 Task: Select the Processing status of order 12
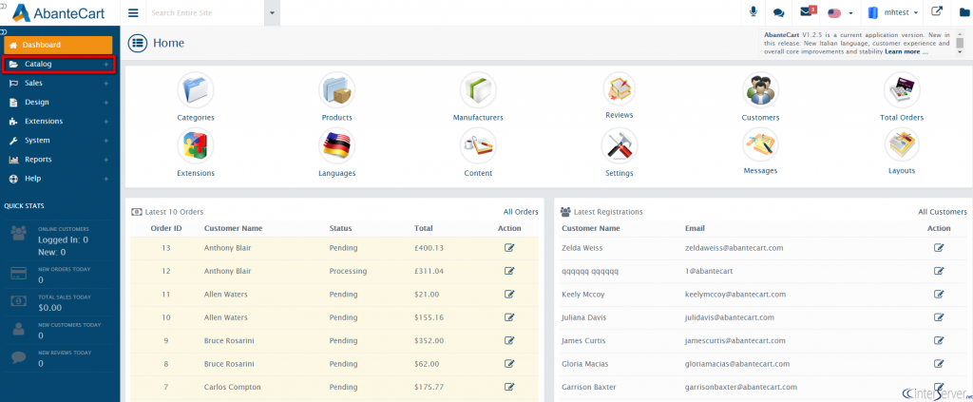tap(348, 271)
